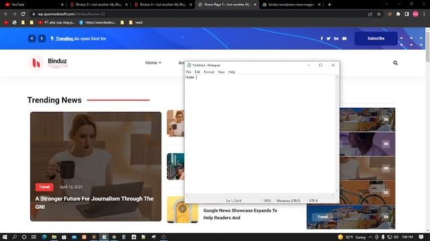Click the Chrome back navigation arrow
Screen dimensions: 430x241
[x=6, y=14]
